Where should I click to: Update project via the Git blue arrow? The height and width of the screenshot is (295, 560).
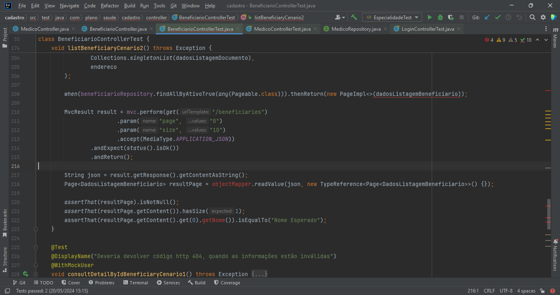[x=487, y=18]
